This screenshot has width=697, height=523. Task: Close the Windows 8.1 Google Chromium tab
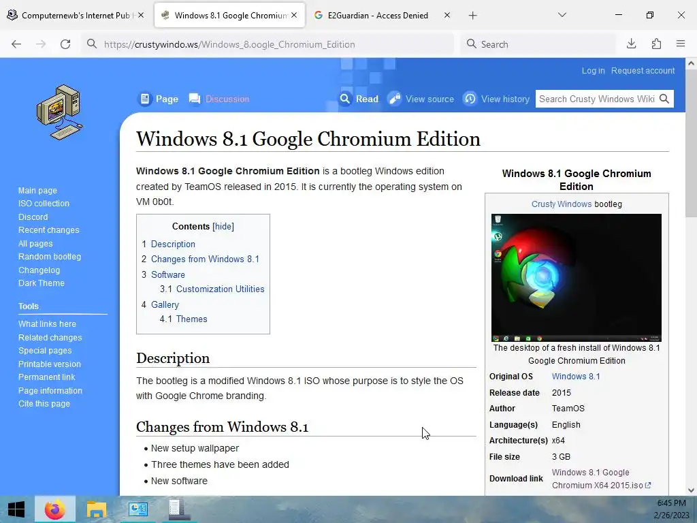[294, 15]
